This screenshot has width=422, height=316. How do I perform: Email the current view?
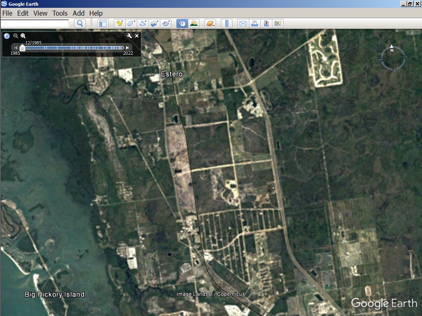pyautogui.click(x=243, y=23)
